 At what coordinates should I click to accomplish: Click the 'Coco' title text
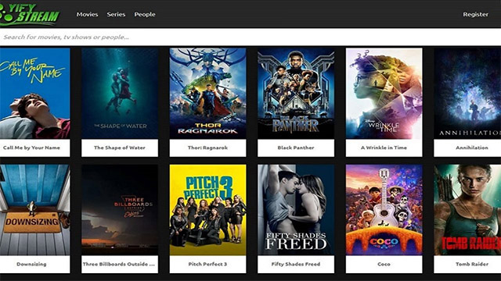click(384, 264)
